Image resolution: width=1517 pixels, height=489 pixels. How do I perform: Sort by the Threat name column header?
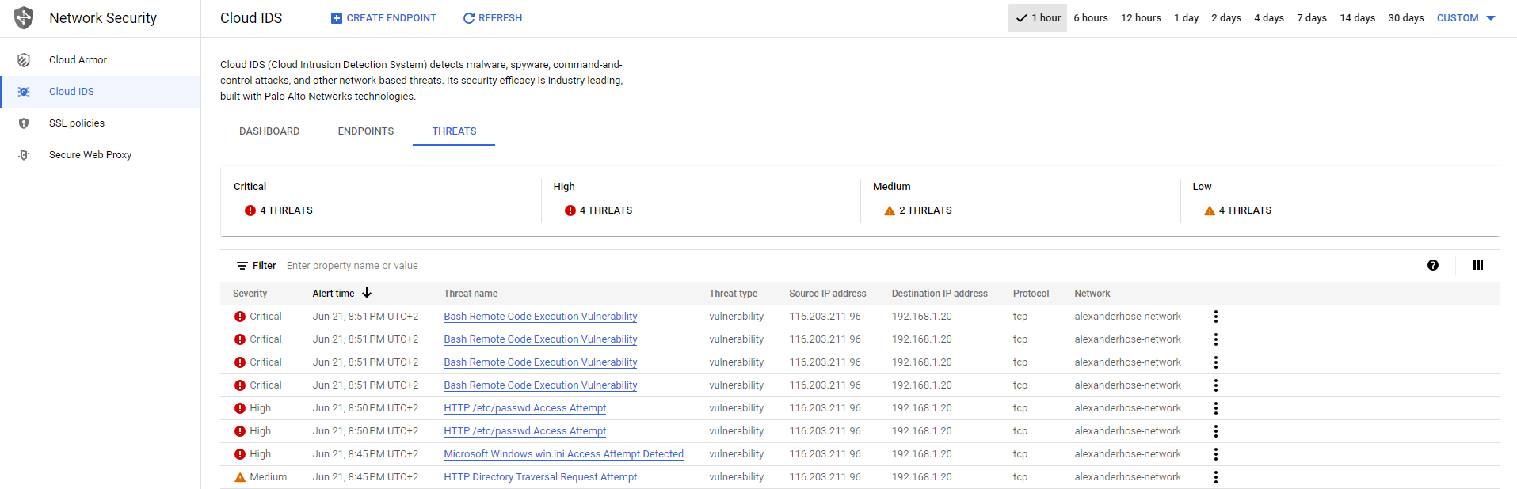471,294
